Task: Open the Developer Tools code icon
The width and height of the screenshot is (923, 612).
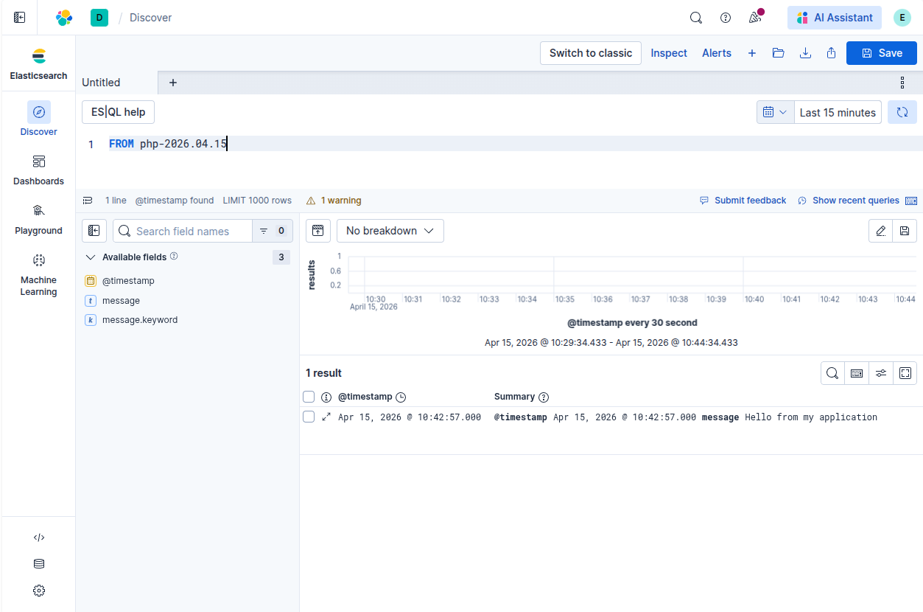Action: pyautogui.click(x=39, y=538)
